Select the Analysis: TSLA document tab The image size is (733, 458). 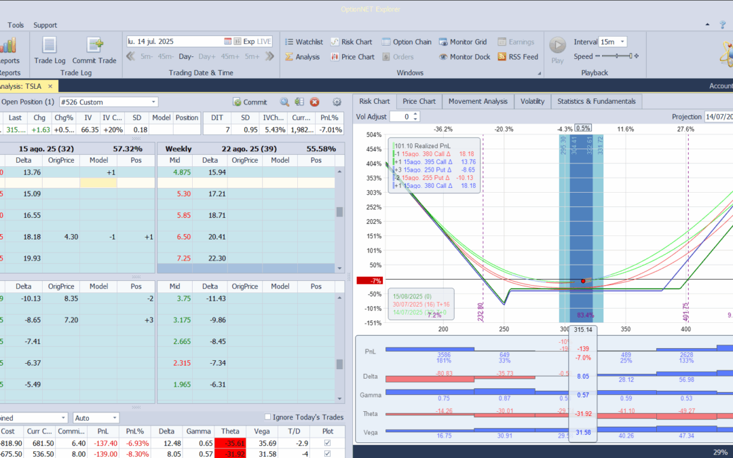coord(22,86)
